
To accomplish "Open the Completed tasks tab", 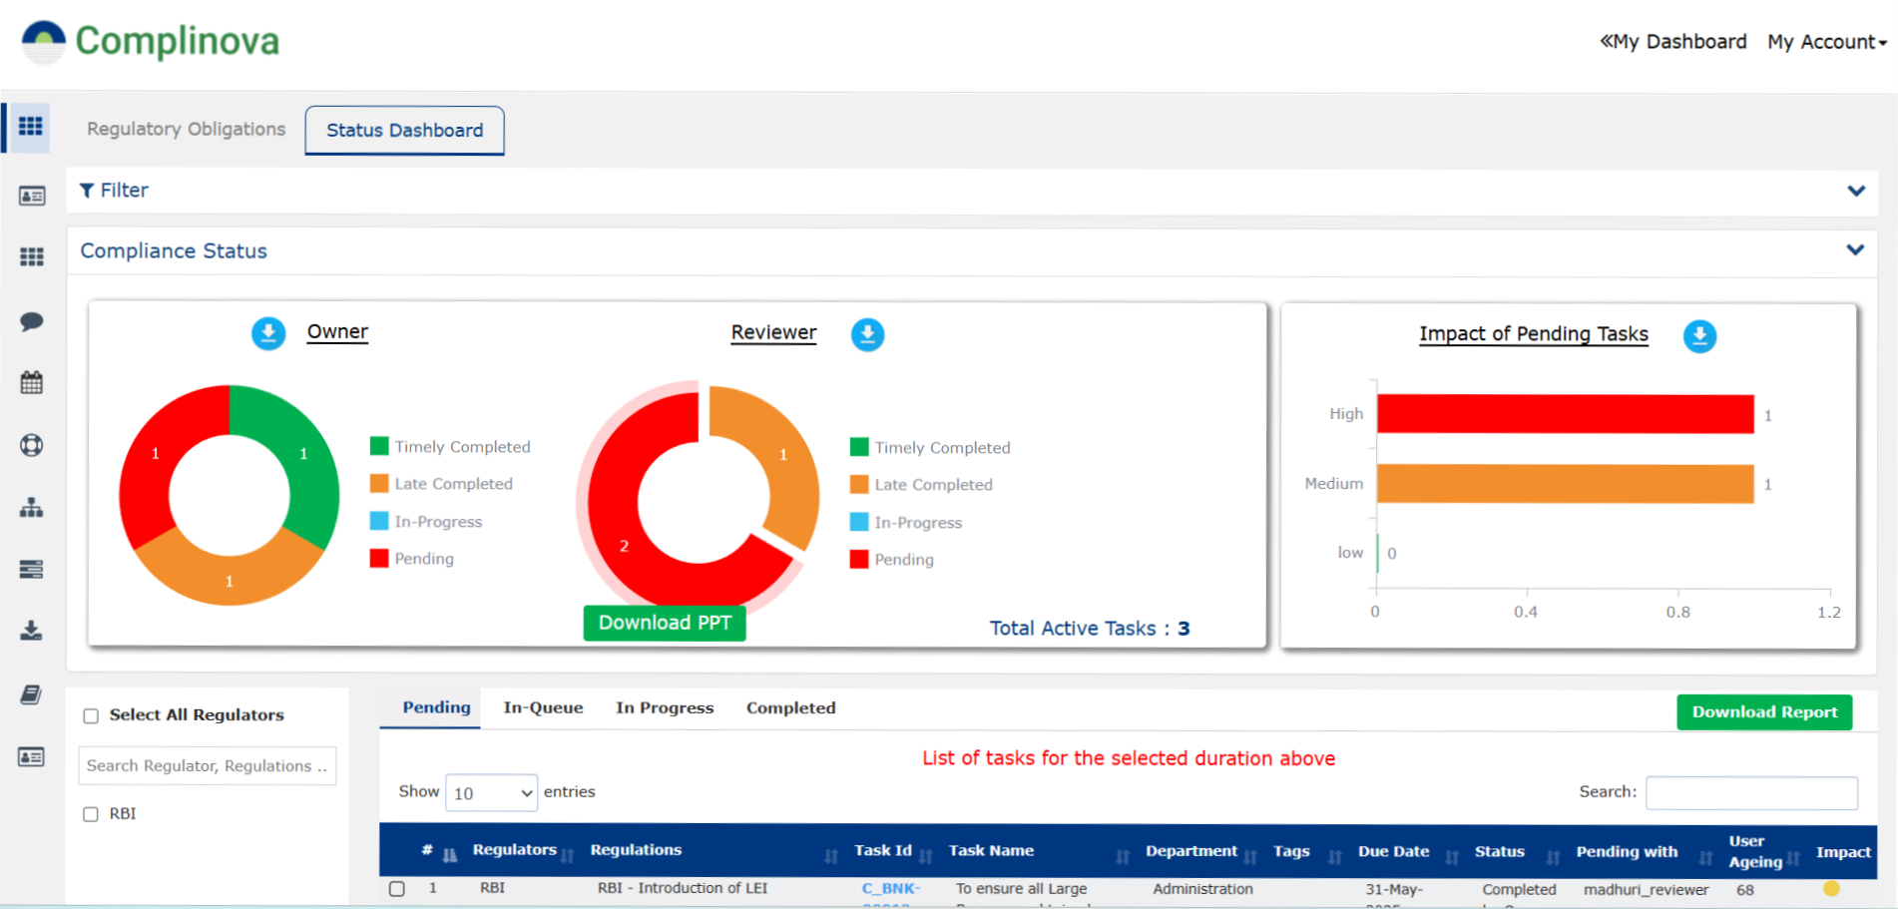I will click(x=790, y=707).
